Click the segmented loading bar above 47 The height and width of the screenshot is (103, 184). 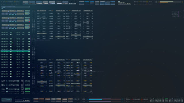(x=16, y=7)
